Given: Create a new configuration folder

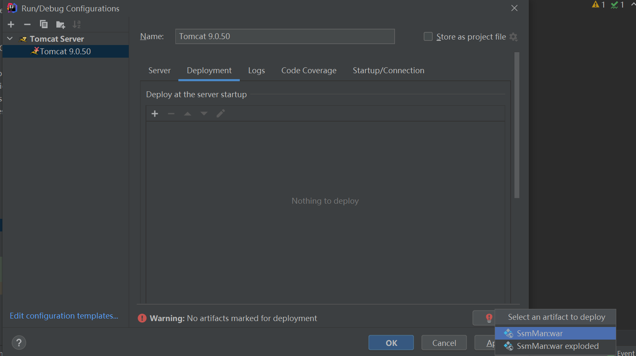Looking at the screenshot, I should (61, 24).
